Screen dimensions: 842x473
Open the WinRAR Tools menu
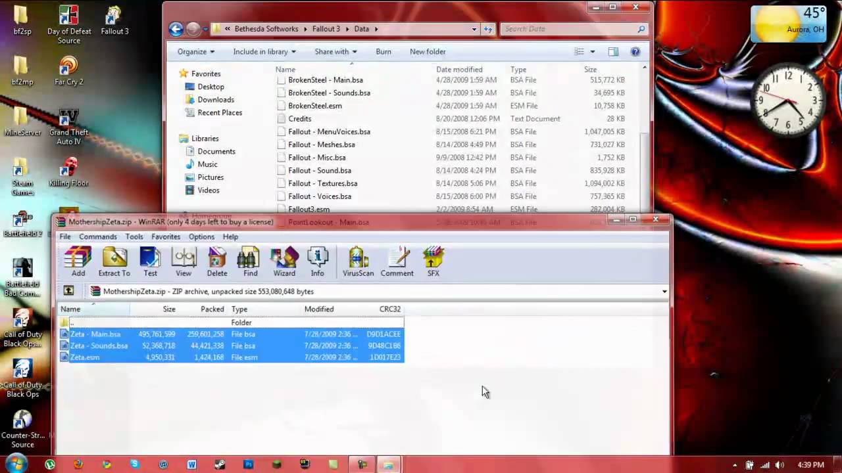pyautogui.click(x=134, y=236)
